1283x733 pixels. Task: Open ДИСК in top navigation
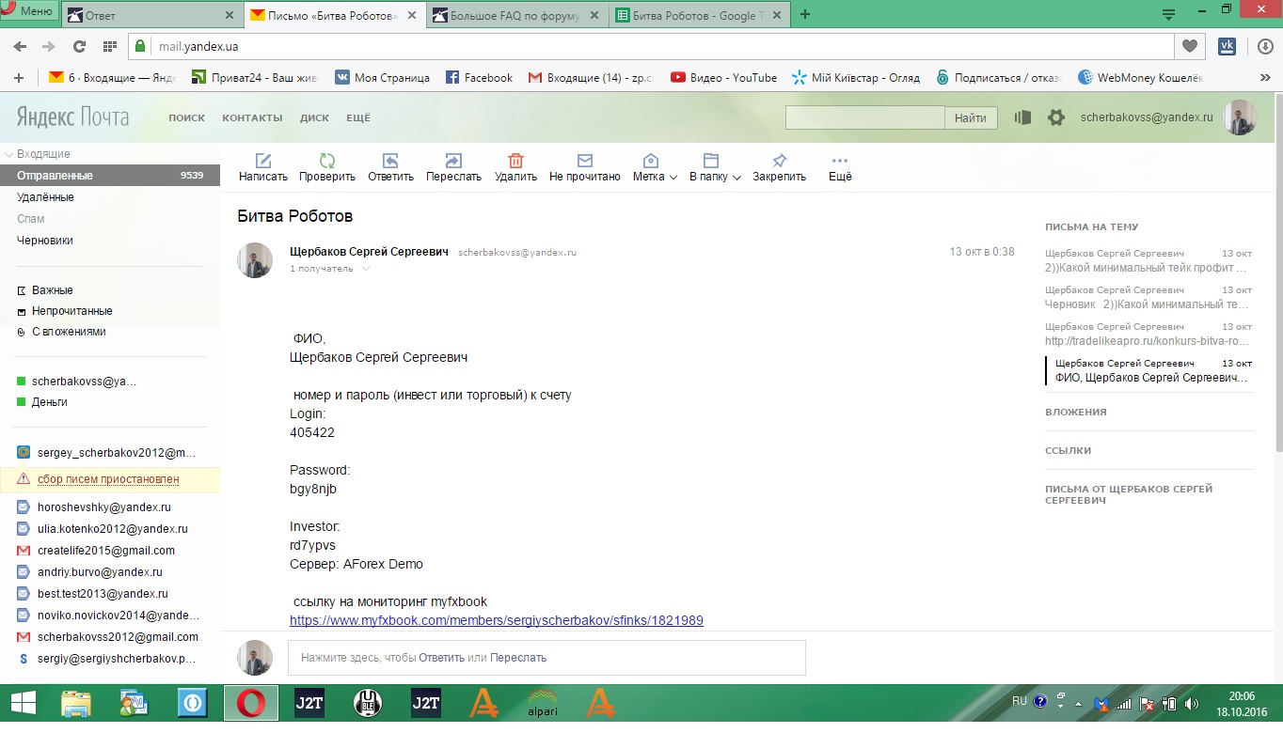[314, 117]
